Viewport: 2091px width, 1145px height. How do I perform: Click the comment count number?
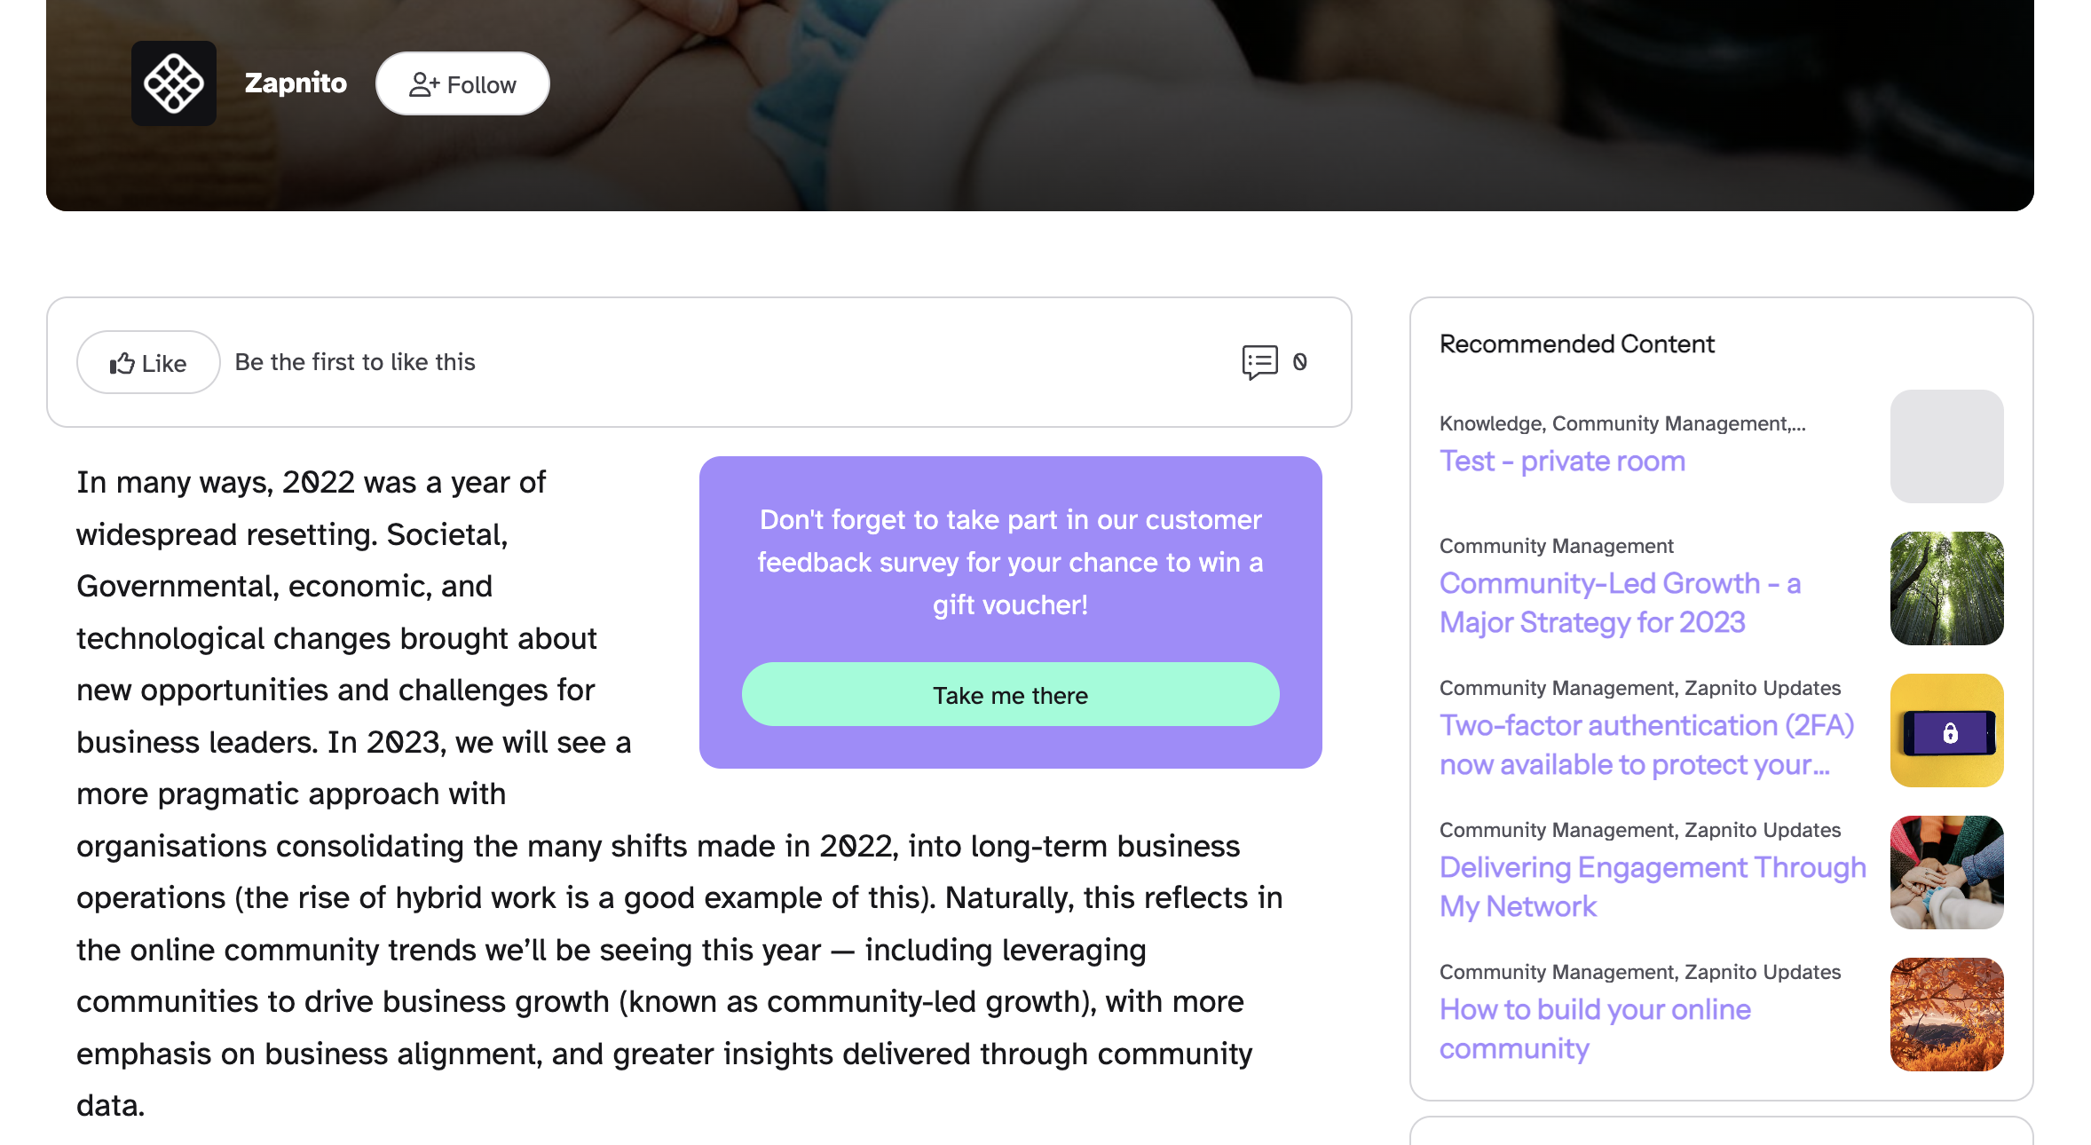pyautogui.click(x=1300, y=362)
